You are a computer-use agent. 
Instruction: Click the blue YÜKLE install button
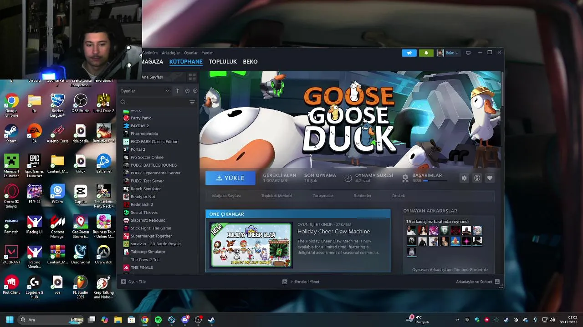tap(230, 178)
